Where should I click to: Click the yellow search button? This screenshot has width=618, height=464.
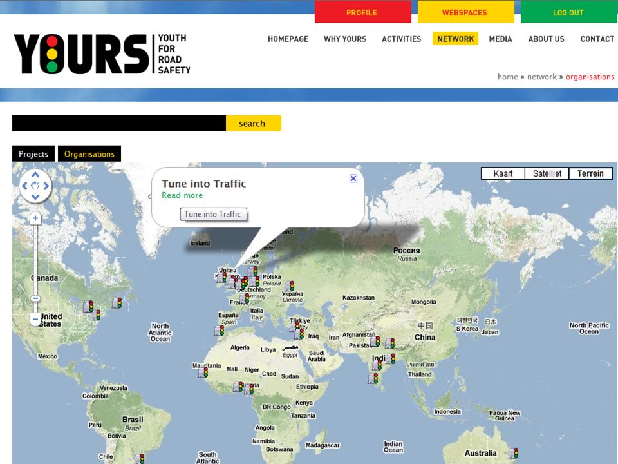254,123
